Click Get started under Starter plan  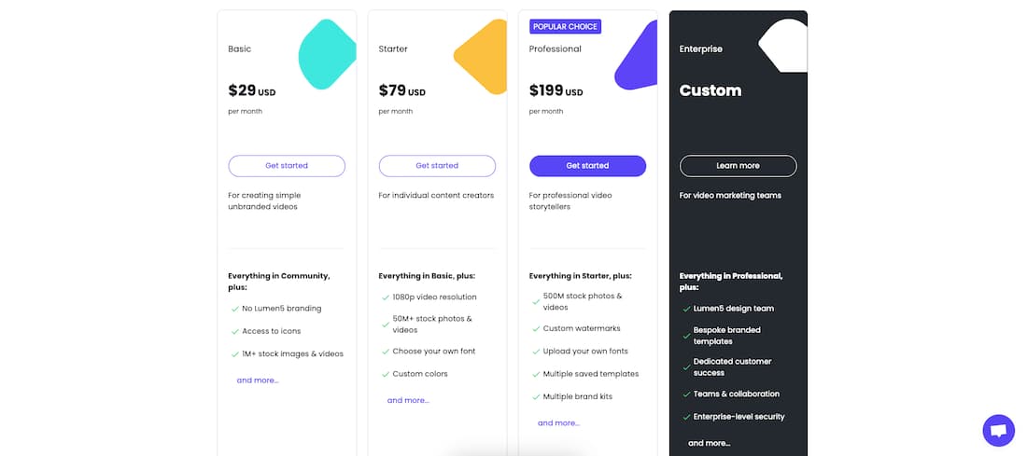click(x=437, y=166)
